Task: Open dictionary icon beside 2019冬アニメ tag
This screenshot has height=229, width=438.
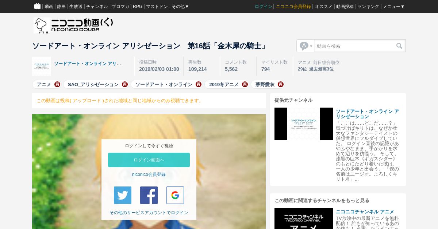Action: tap(245, 84)
